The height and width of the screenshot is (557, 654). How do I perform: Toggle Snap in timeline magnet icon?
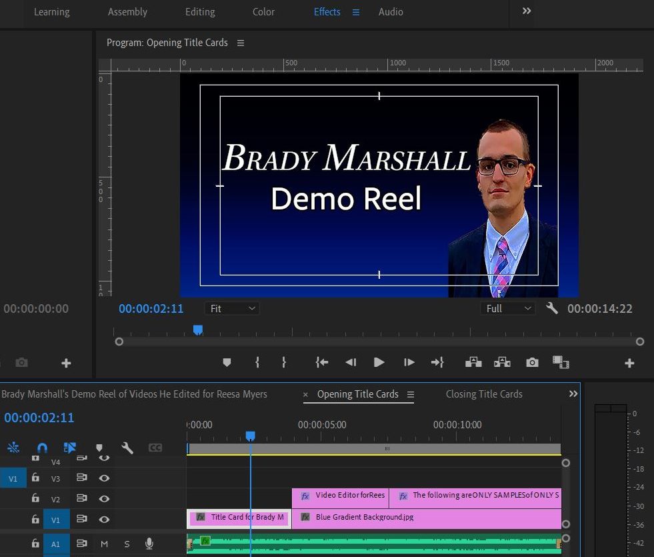[42, 448]
